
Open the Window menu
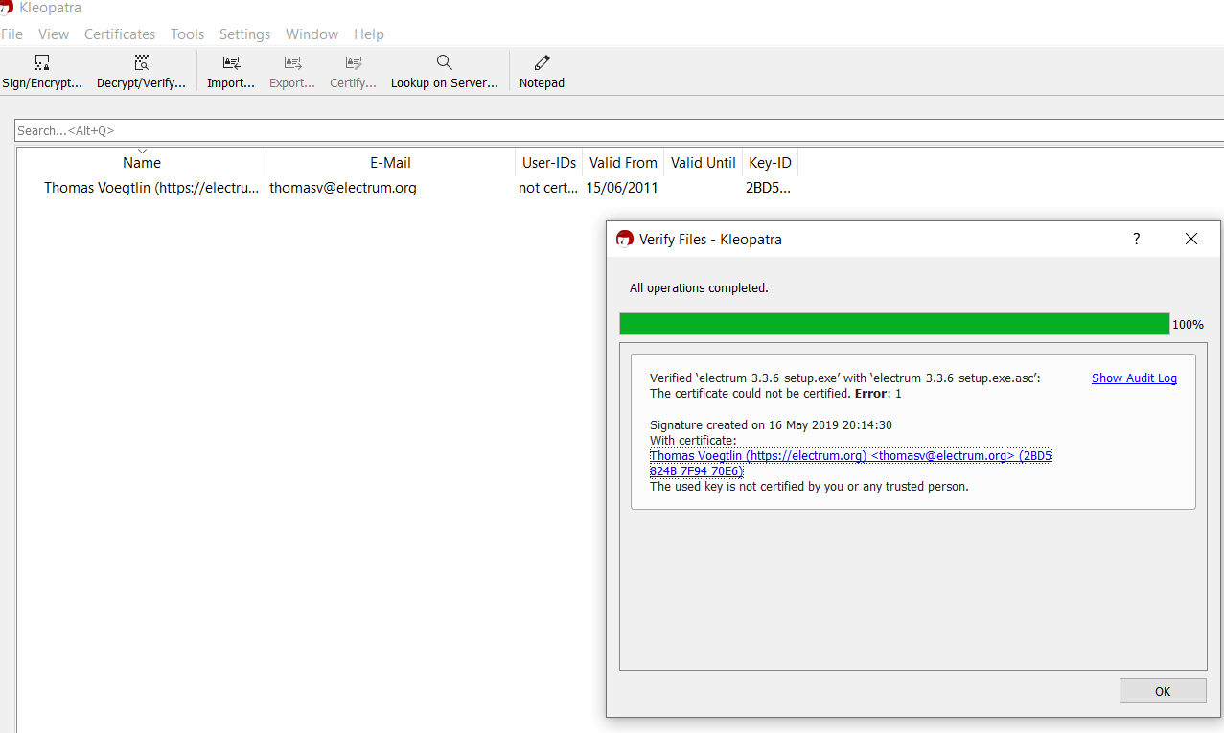click(x=312, y=34)
